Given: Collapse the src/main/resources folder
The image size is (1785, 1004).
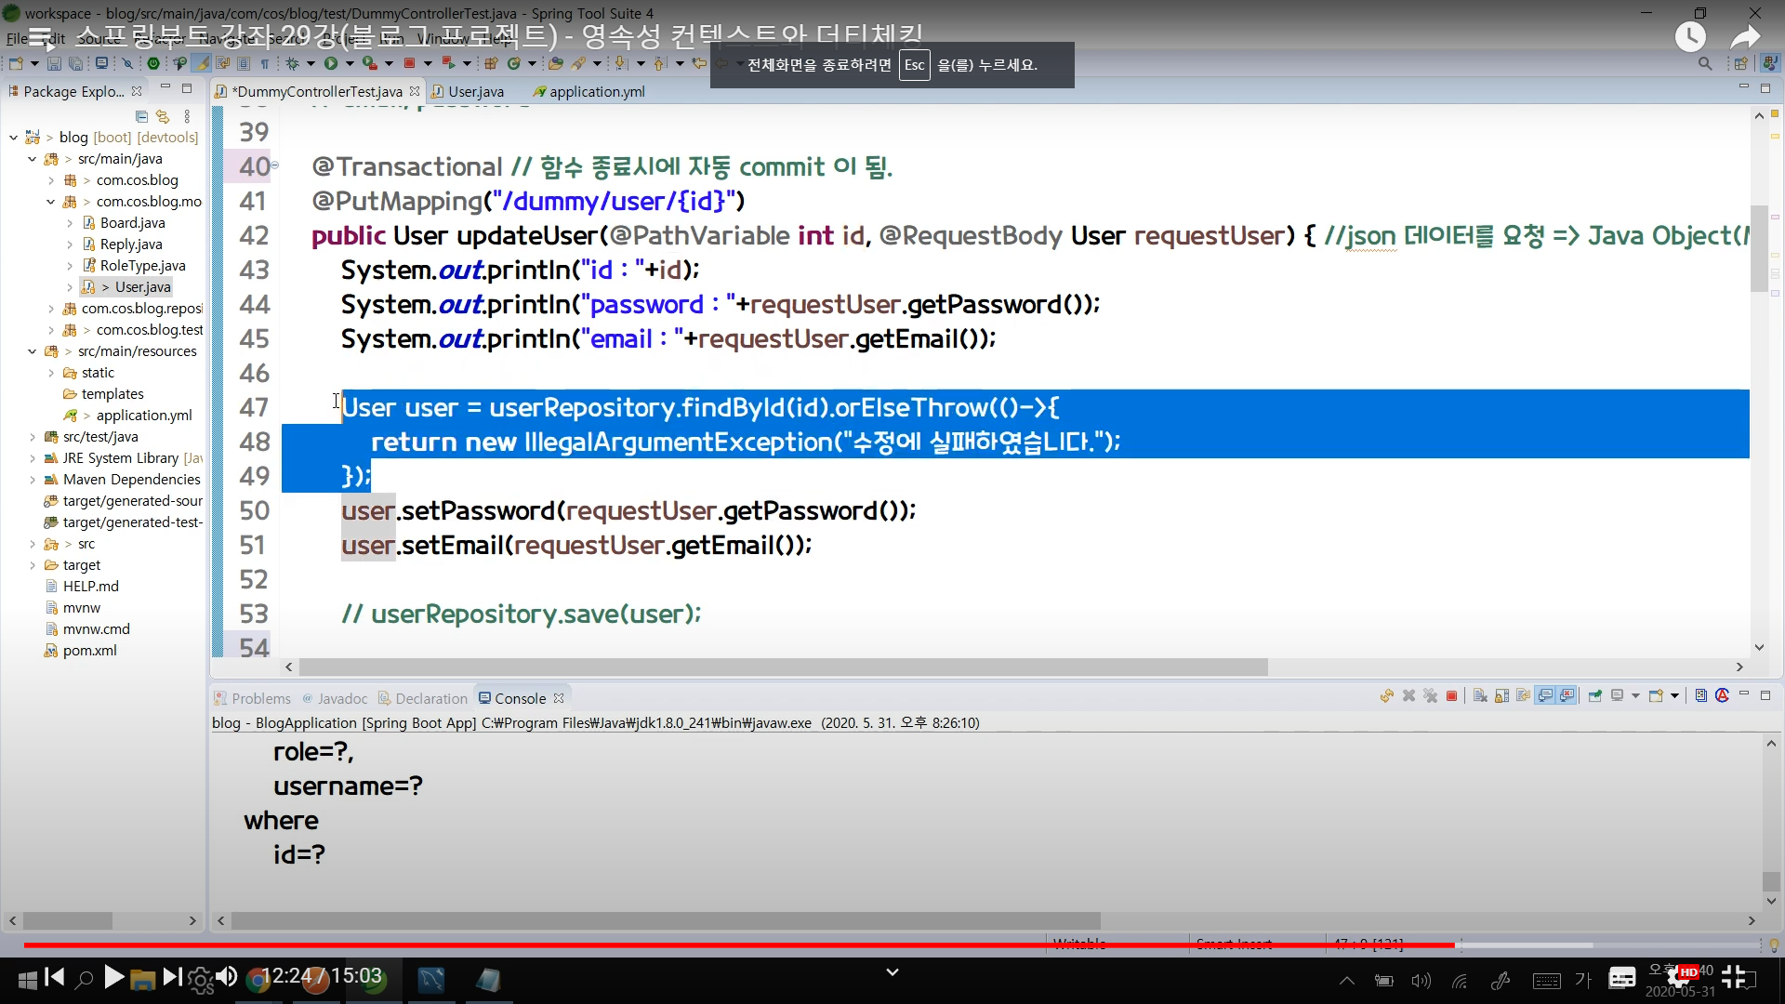Looking at the screenshot, I should pos(33,351).
